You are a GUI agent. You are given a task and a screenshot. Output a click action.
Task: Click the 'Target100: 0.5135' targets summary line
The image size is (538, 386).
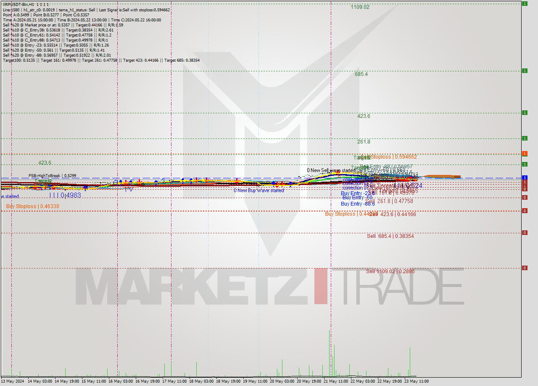point(101,60)
